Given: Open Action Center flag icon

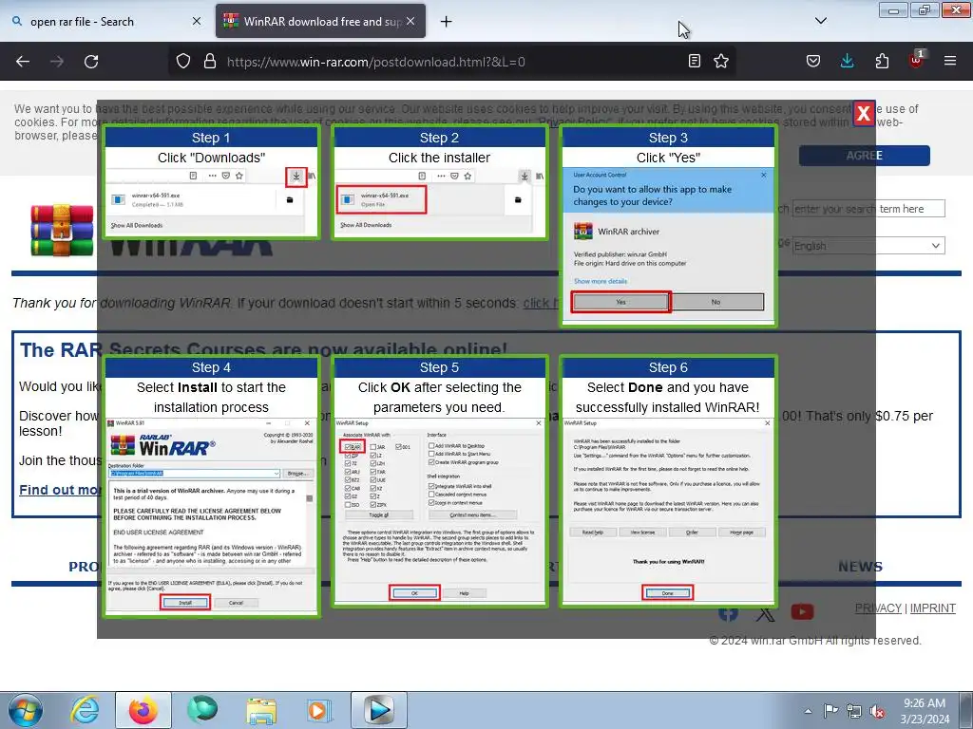Looking at the screenshot, I should click(x=830, y=711).
